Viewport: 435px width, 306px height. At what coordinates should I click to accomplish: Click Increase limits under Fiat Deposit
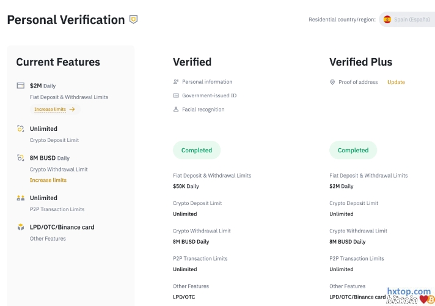coord(50,110)
